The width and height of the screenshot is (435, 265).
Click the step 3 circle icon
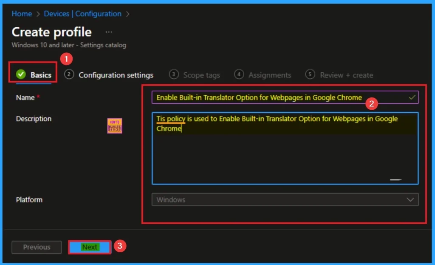coord(174,74)
